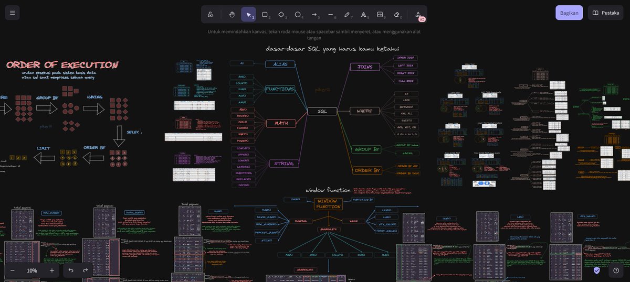Select the LEFT JOIN box
Image resolution: width=630 pixels, height=282 pixels.
(406, 66)
